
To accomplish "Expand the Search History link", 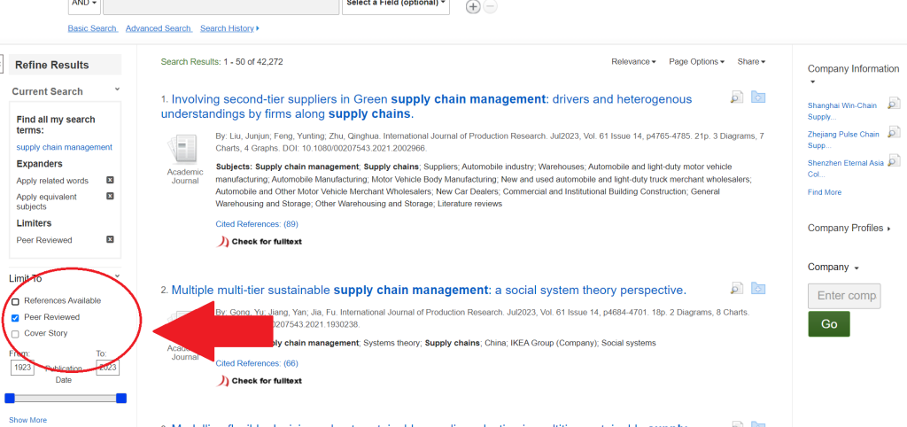I will (x=229, y=28).
